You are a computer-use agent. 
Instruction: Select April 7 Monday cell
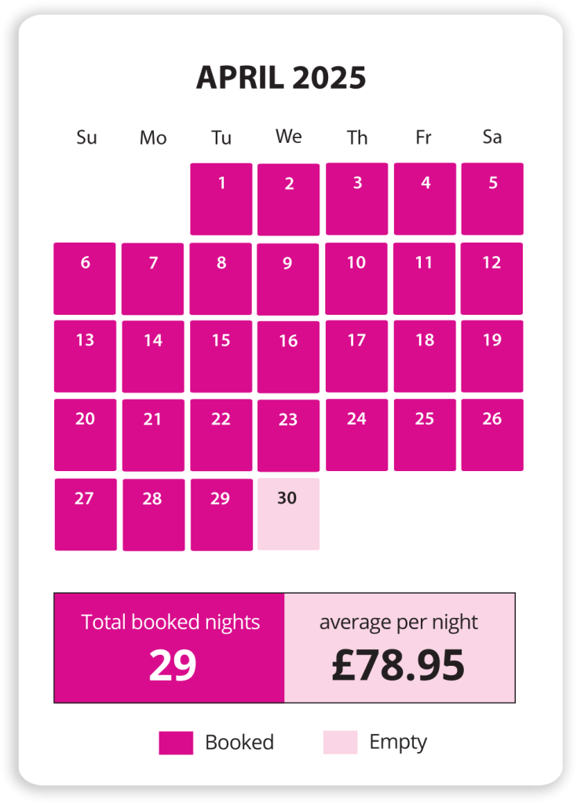click(153, 278)
